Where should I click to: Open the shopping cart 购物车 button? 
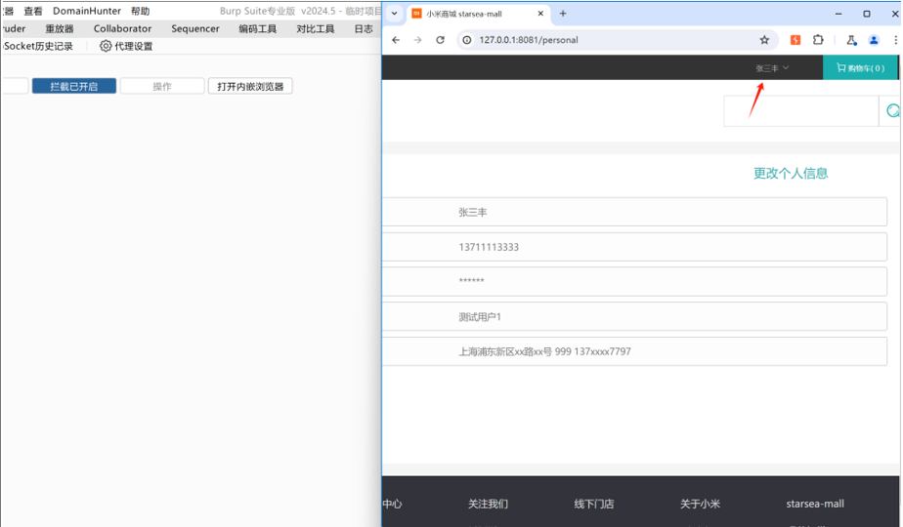pos(861,68)
